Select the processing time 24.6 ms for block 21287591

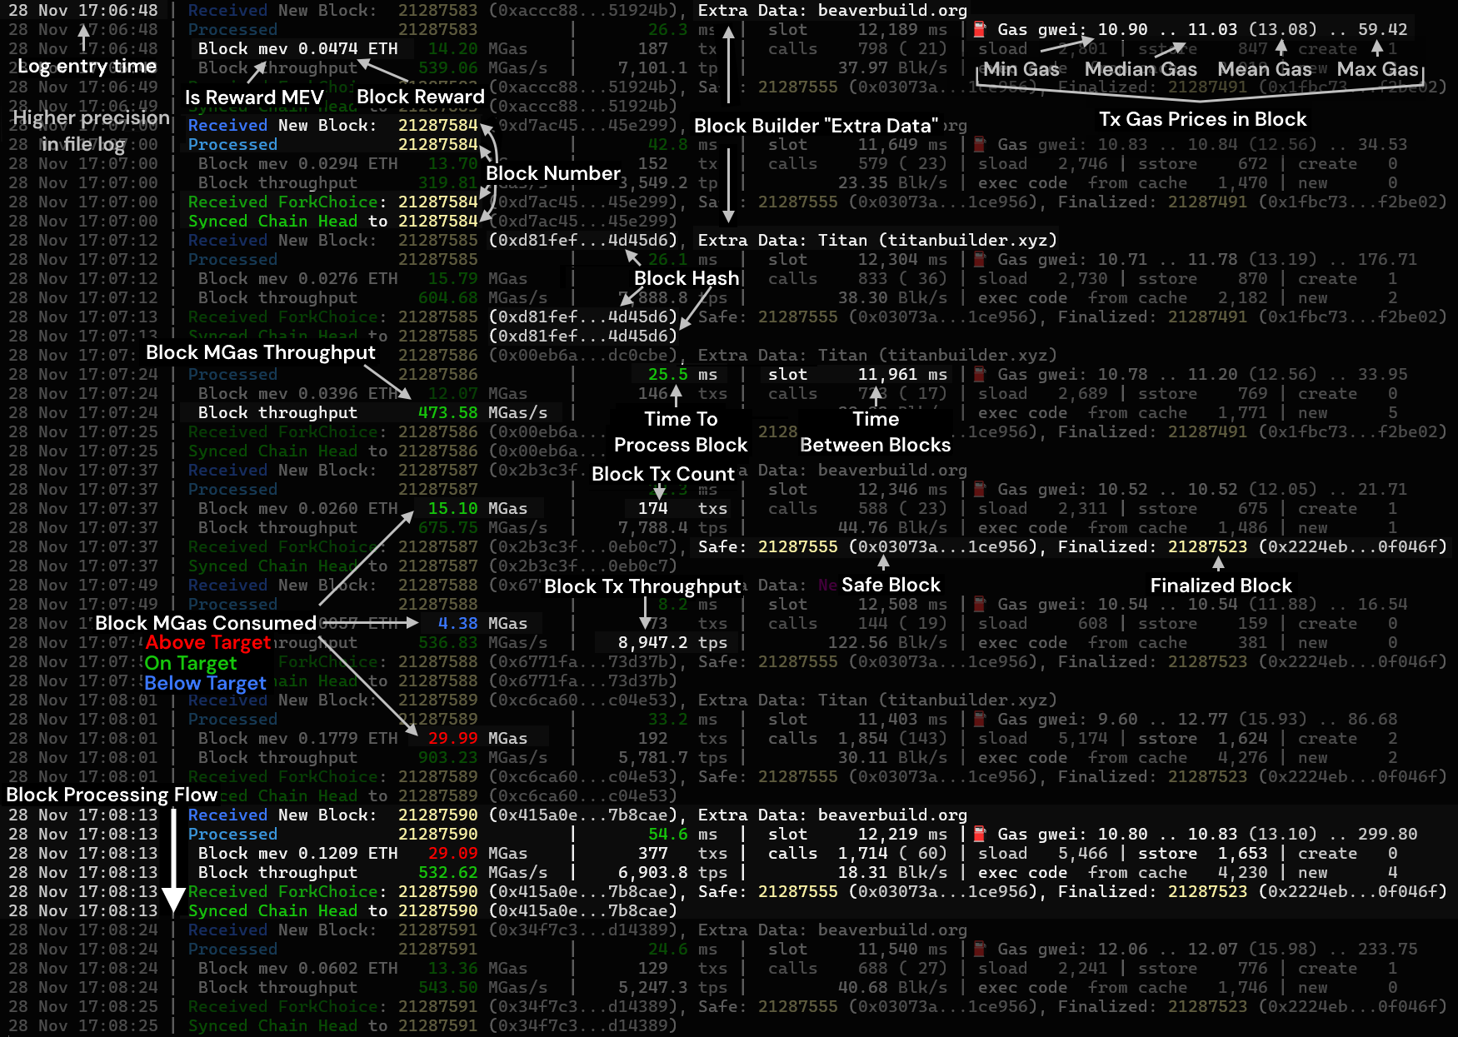[682, 949]
